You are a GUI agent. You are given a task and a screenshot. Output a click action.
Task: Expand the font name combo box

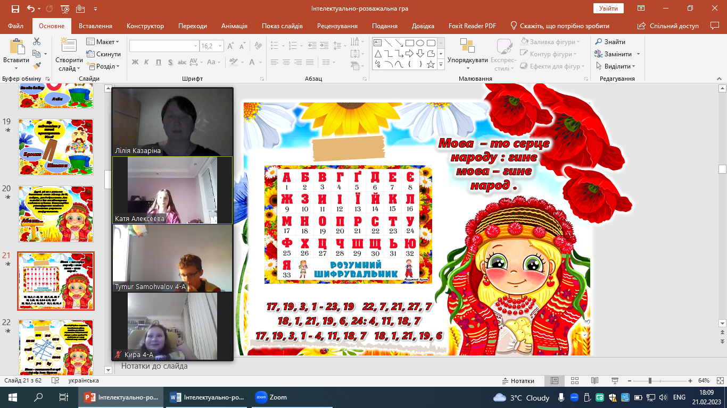pos(196,46)
